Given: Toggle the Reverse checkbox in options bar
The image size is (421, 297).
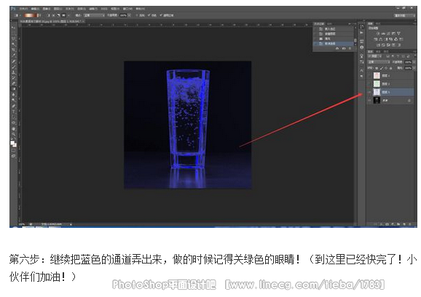Looking at the screenshot, I should (x=137, y=15).
